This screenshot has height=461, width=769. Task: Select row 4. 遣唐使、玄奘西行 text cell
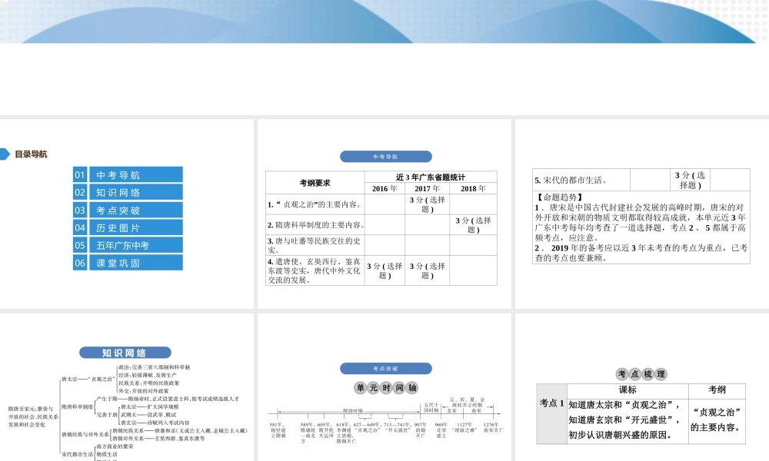point(315,270)
